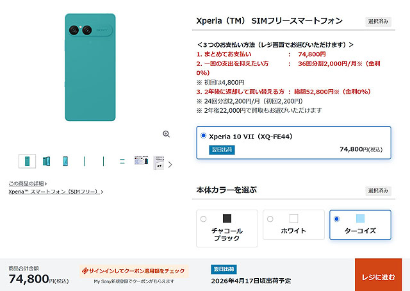410x291 pixels.
Task: Advance thumbnails with the right chevron arrow
Action: click(170, 164)
